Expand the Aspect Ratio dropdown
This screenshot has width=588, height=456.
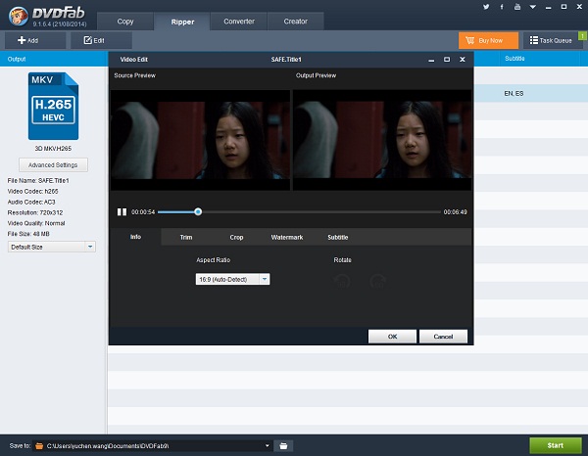click(x=264, y=279)
